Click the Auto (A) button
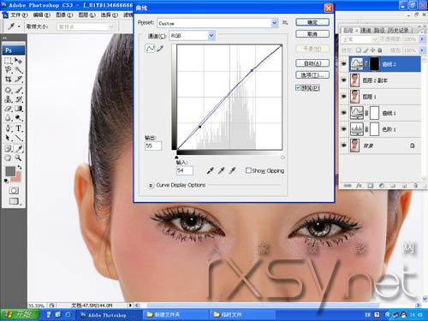The height and width of the screenshot is (321, 428). pyautogui.click(x=312, y=63)
